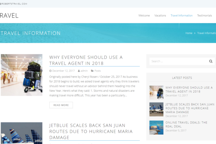Image resolution: width=216 pixels, height=144 pixels.
Task: Click the Read More button
Action: [x=61, y=105]
